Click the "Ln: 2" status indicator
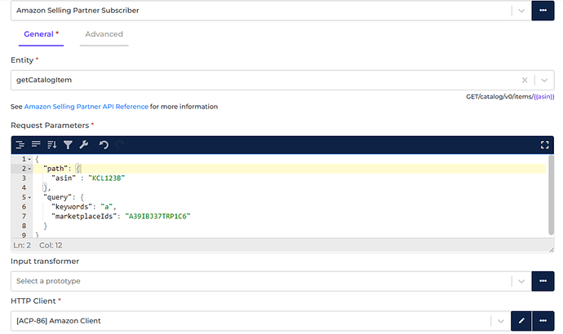This screenshot has height=334, width=563. point(22,245)
